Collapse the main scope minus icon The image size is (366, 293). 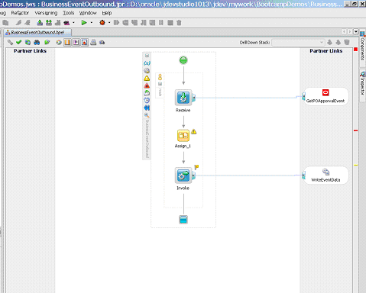pyautogui.click(x=147, y=56)
